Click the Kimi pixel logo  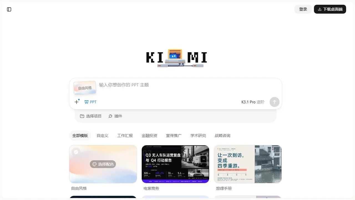(x=177, y=58)
